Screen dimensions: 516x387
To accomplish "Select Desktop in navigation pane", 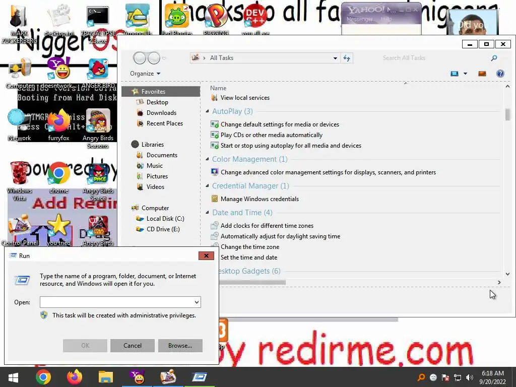I will [x=157, y=102].
